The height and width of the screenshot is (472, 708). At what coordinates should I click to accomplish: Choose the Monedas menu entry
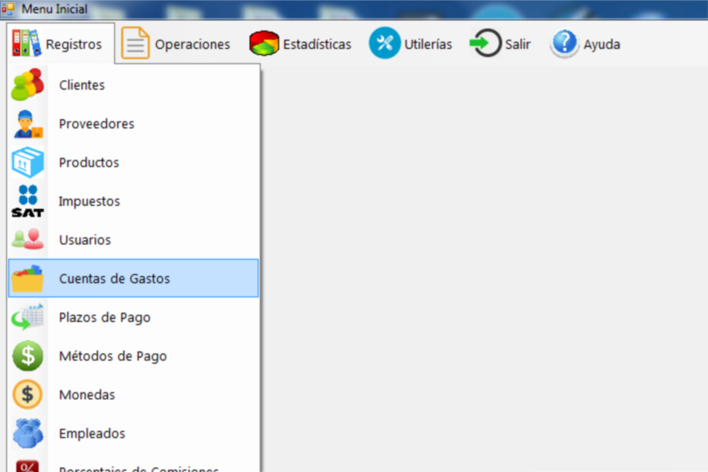pyautogui.click(x=87, y=395)
